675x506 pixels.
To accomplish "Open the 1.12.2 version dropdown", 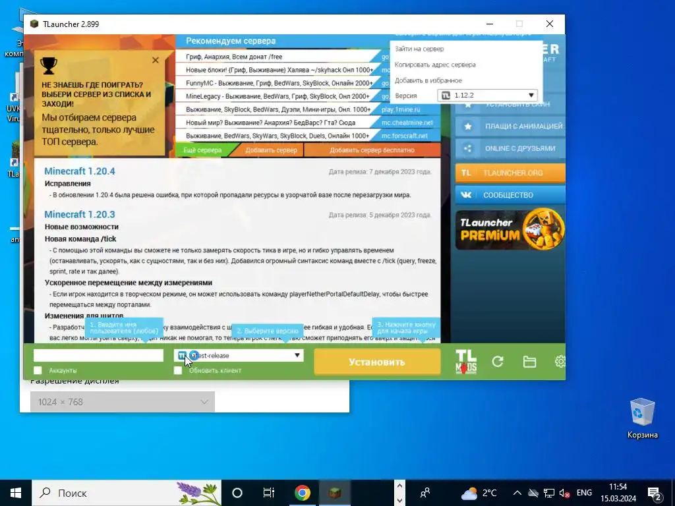I will [487, 96].
